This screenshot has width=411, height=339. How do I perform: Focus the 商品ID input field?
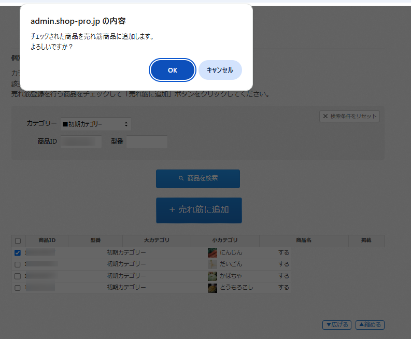click(81, 142)
